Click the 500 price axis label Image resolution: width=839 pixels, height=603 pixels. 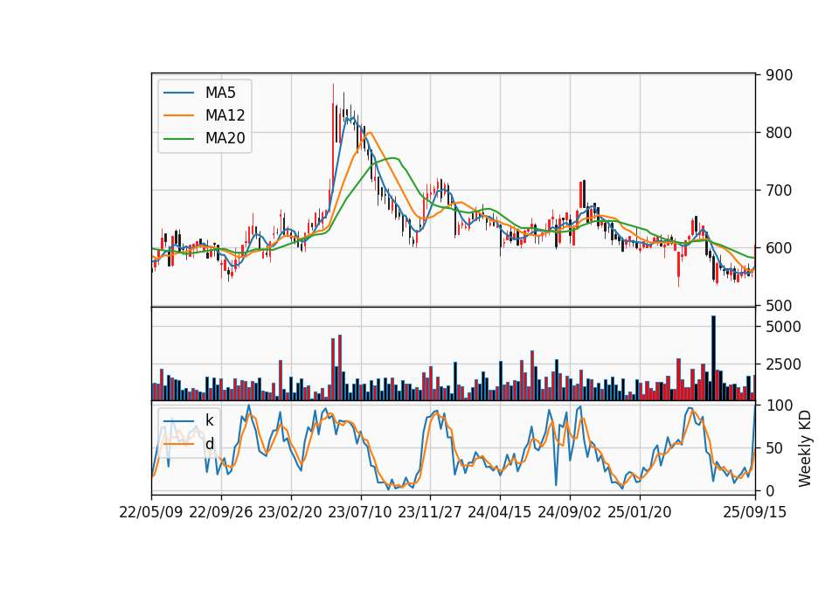[779, 306]
